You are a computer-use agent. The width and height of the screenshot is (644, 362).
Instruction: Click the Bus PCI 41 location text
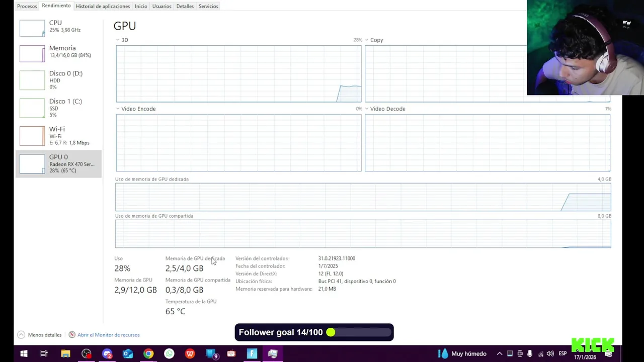pos(357,281)
